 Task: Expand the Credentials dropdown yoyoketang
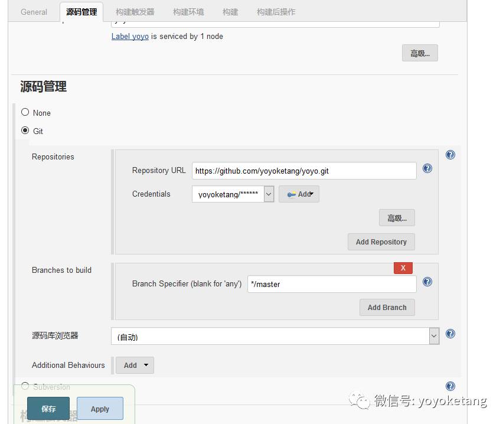point(233,194)
